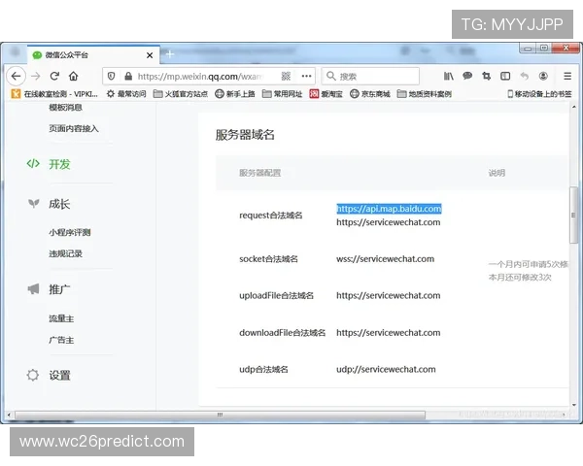Click the 服务器配置 column header
Screen dimensions: 583x466
click(259, 173)
